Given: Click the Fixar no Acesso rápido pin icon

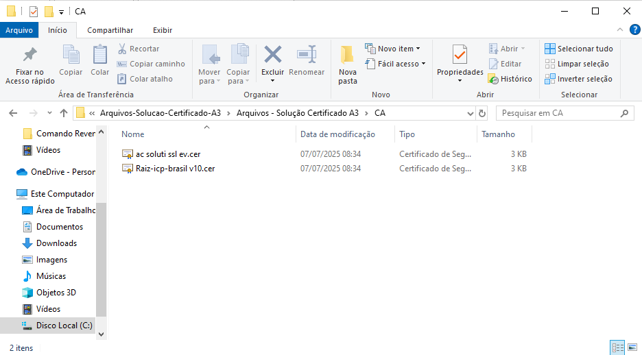Looking at the screenshot, I should 29,56.
